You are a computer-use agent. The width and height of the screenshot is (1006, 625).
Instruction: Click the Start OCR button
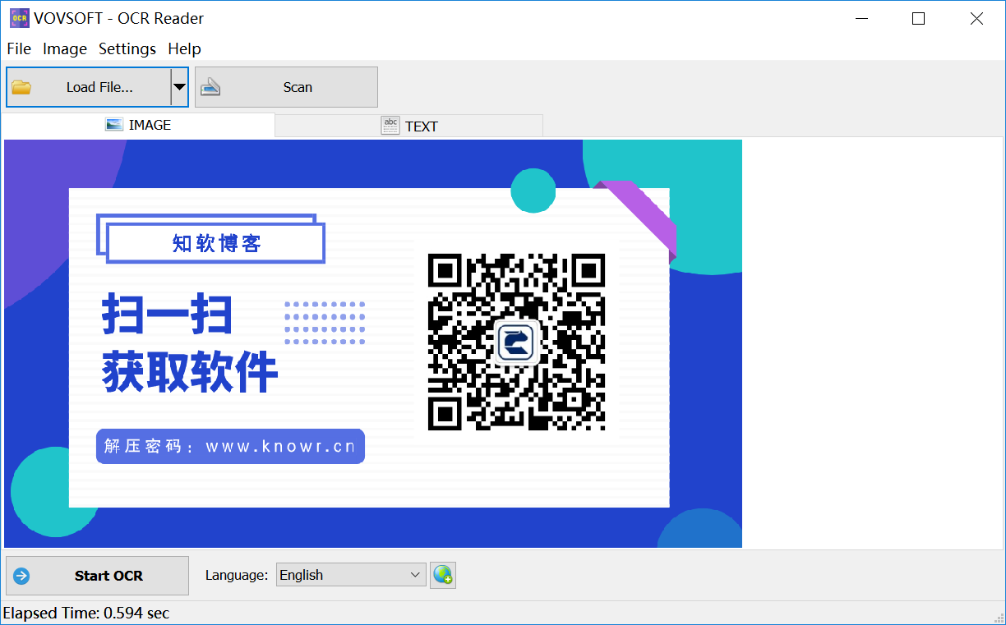pyautogui.click(x=97, y=576)
